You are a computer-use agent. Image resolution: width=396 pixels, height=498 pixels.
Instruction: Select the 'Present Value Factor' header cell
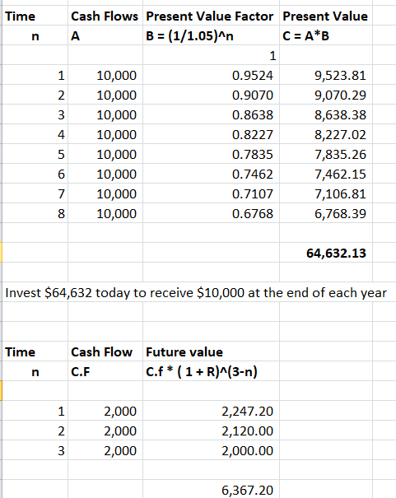(x=210, y=16)
